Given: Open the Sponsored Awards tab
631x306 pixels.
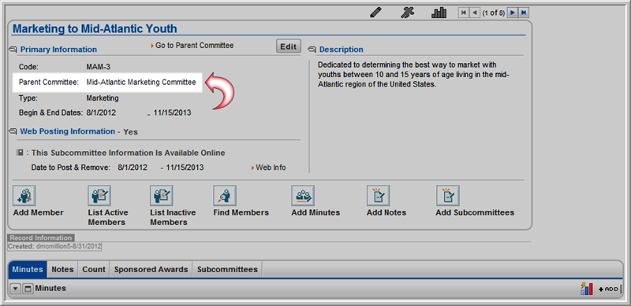Looking at the screenshot, I should pos(151,270).
